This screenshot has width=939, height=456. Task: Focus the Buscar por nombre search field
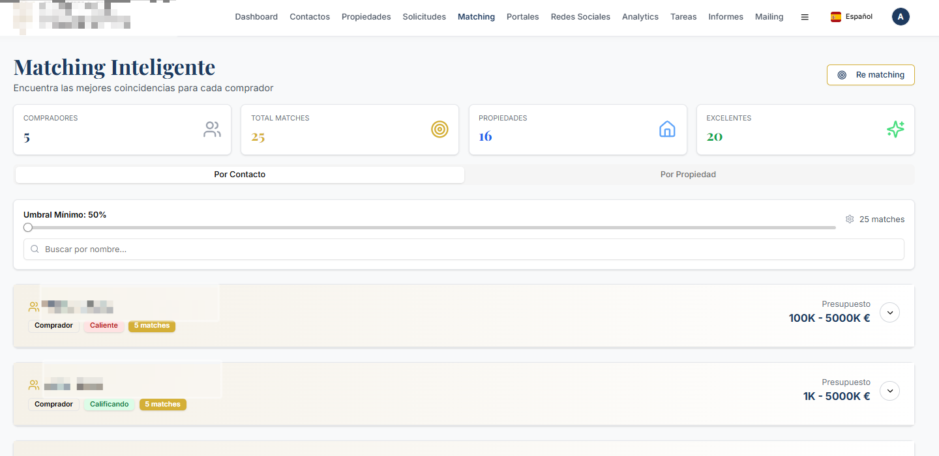pyautogui.click(x=464, y=249)
